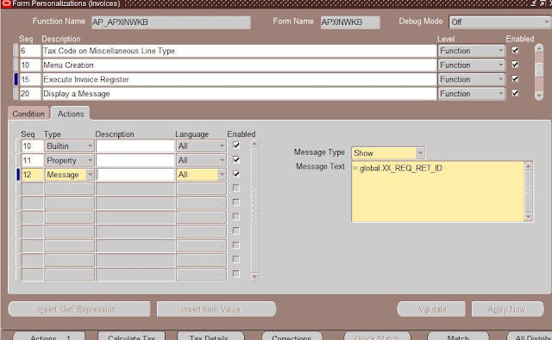Screen dimensions: 552x340
Task: Uncheck Enabled for Menu Creation rule
Action: pyautogui.click(x=515, y=65)
